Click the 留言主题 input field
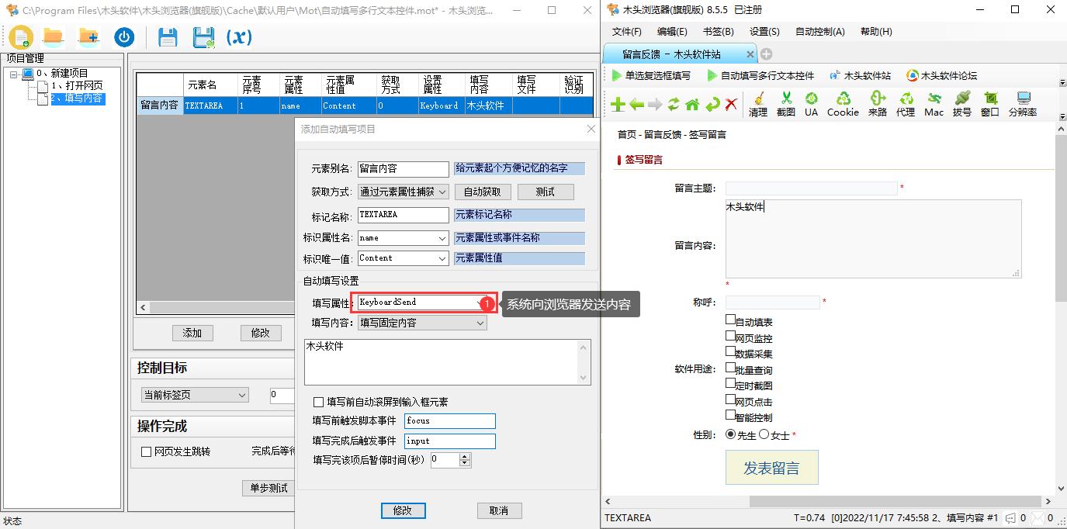 810,188
